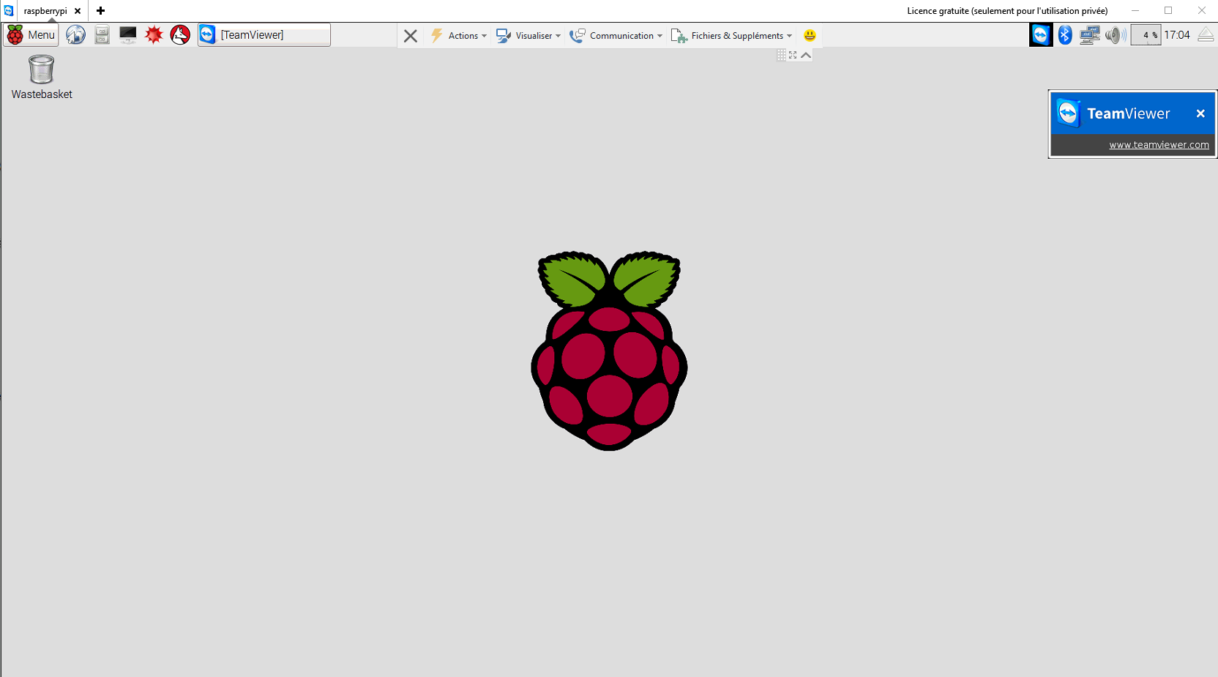1218x677 pixels.
Task: Open the Raspberry Pi Menu button
Action: [31, 34]
